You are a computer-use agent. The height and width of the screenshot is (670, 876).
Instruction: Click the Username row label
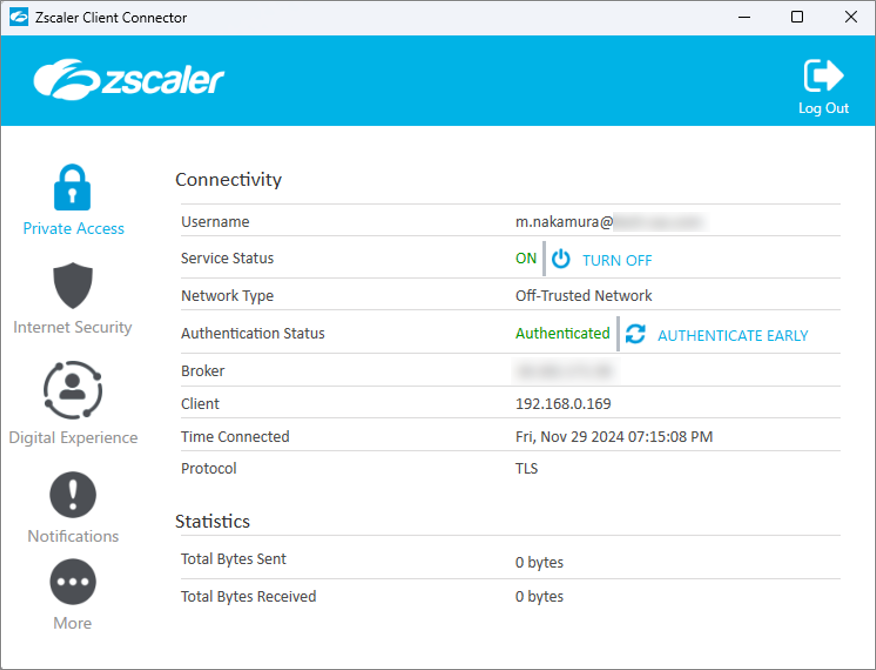click(x=215, y=222)
